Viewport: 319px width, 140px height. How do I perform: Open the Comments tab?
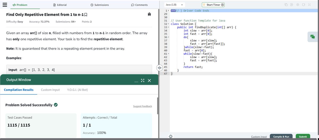pos(140,5)
